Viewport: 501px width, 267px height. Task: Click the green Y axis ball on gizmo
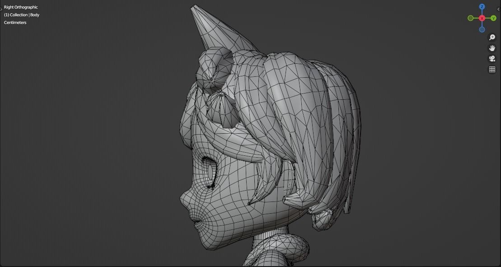(x=494, y=18)
